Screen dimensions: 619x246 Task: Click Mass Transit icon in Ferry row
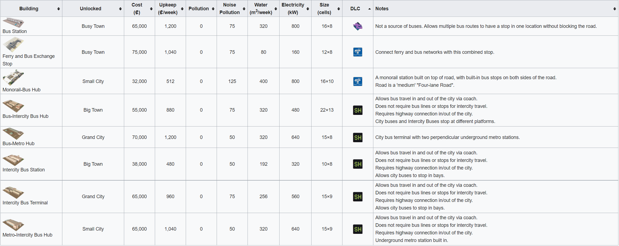[358, 52]
